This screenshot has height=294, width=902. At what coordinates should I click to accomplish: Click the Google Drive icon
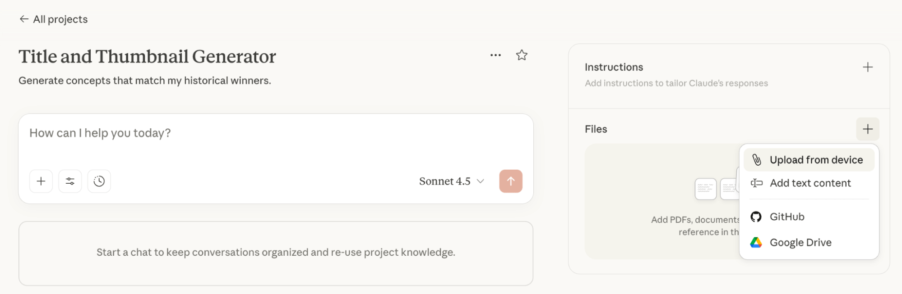click(x=756, y=242)
